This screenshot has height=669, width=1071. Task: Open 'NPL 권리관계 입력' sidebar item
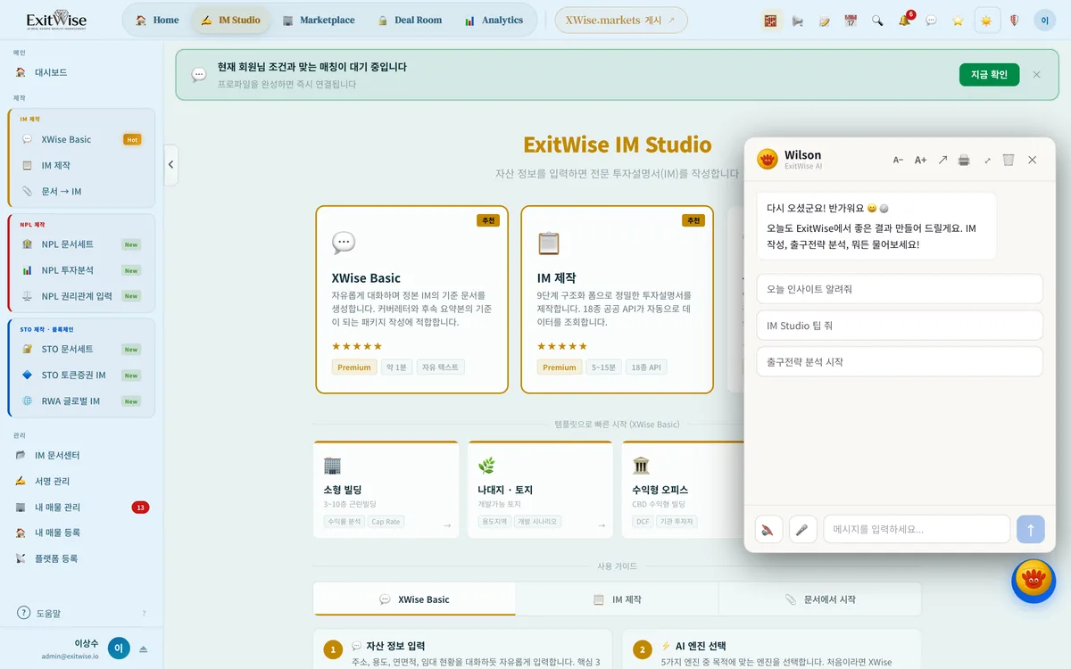coord(82,296)
